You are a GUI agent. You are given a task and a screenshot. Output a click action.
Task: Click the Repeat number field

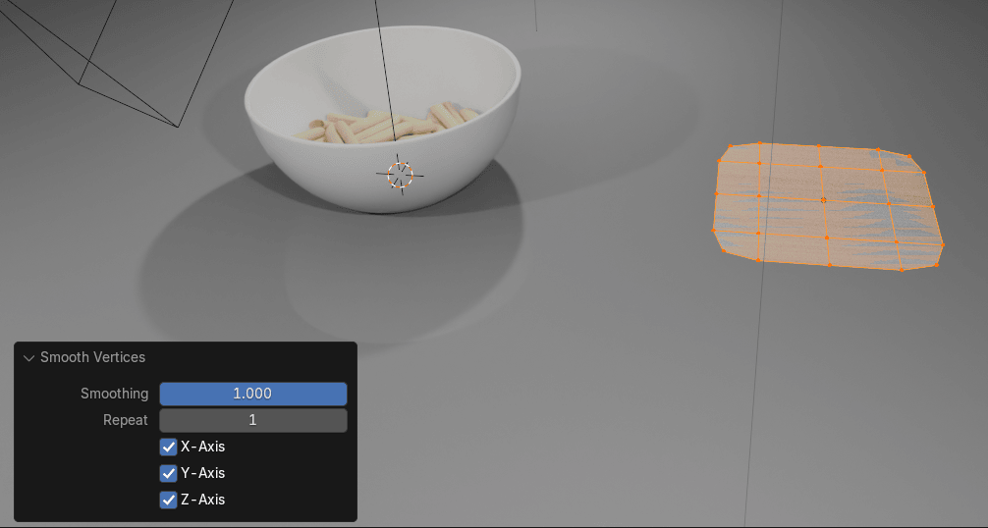point(252,420)
